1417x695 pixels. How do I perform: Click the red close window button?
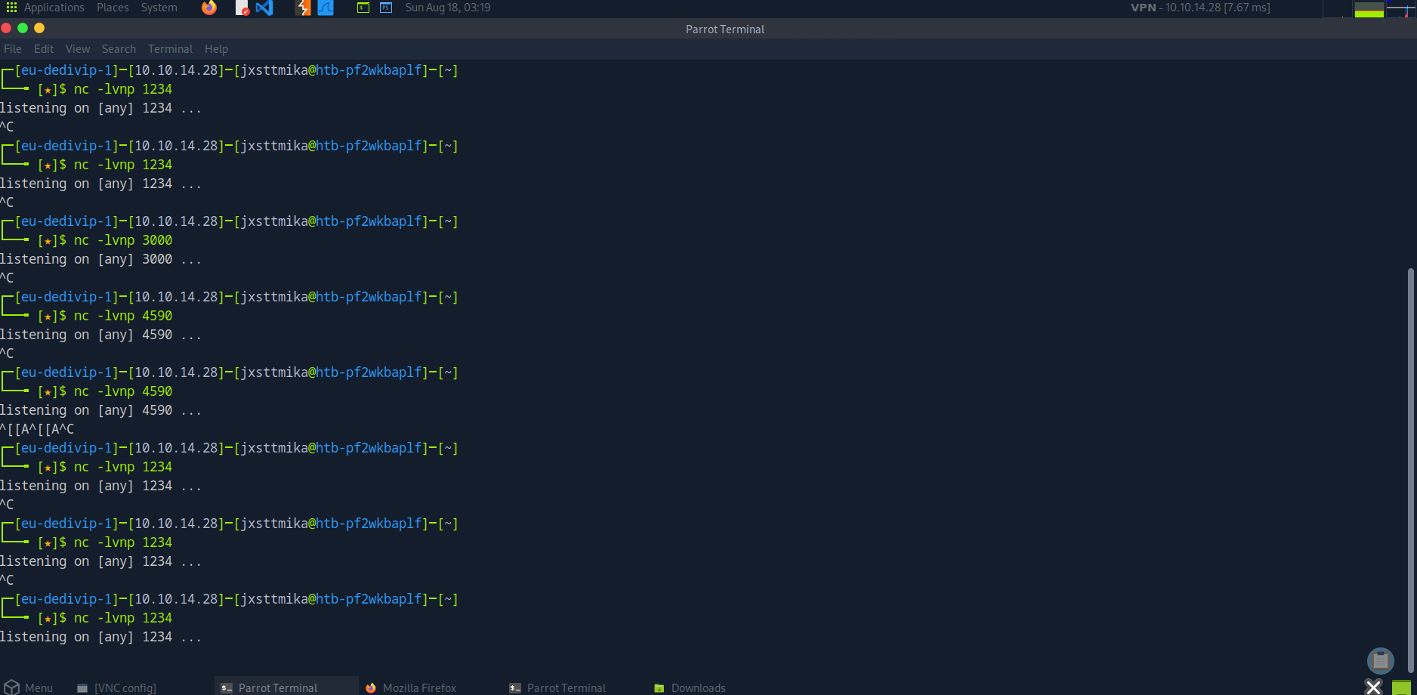[6, 28]
